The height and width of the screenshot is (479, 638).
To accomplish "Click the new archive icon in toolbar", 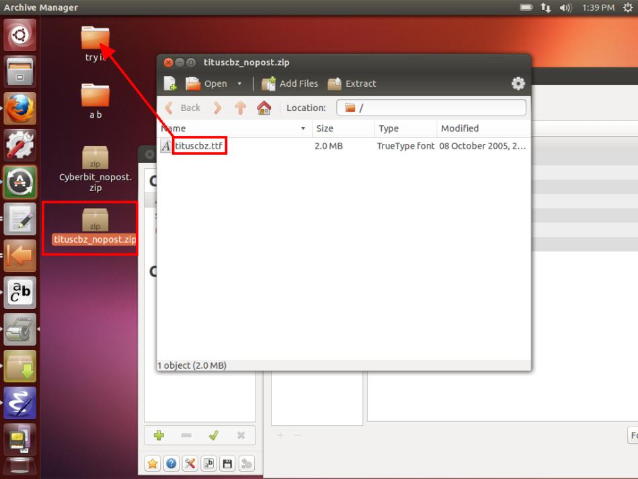I will pyautogui.click(x=170, y=83).
